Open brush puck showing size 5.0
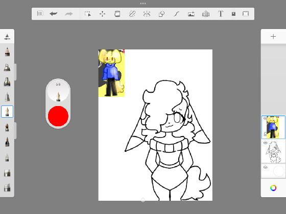 tap(58, 92)
